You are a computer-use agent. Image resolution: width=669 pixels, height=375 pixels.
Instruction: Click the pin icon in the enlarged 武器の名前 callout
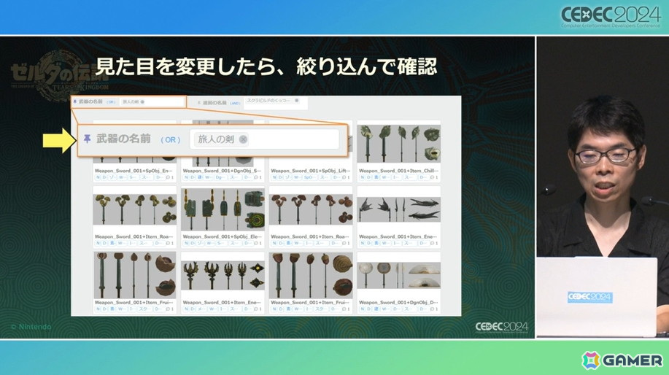coord(87,139)
